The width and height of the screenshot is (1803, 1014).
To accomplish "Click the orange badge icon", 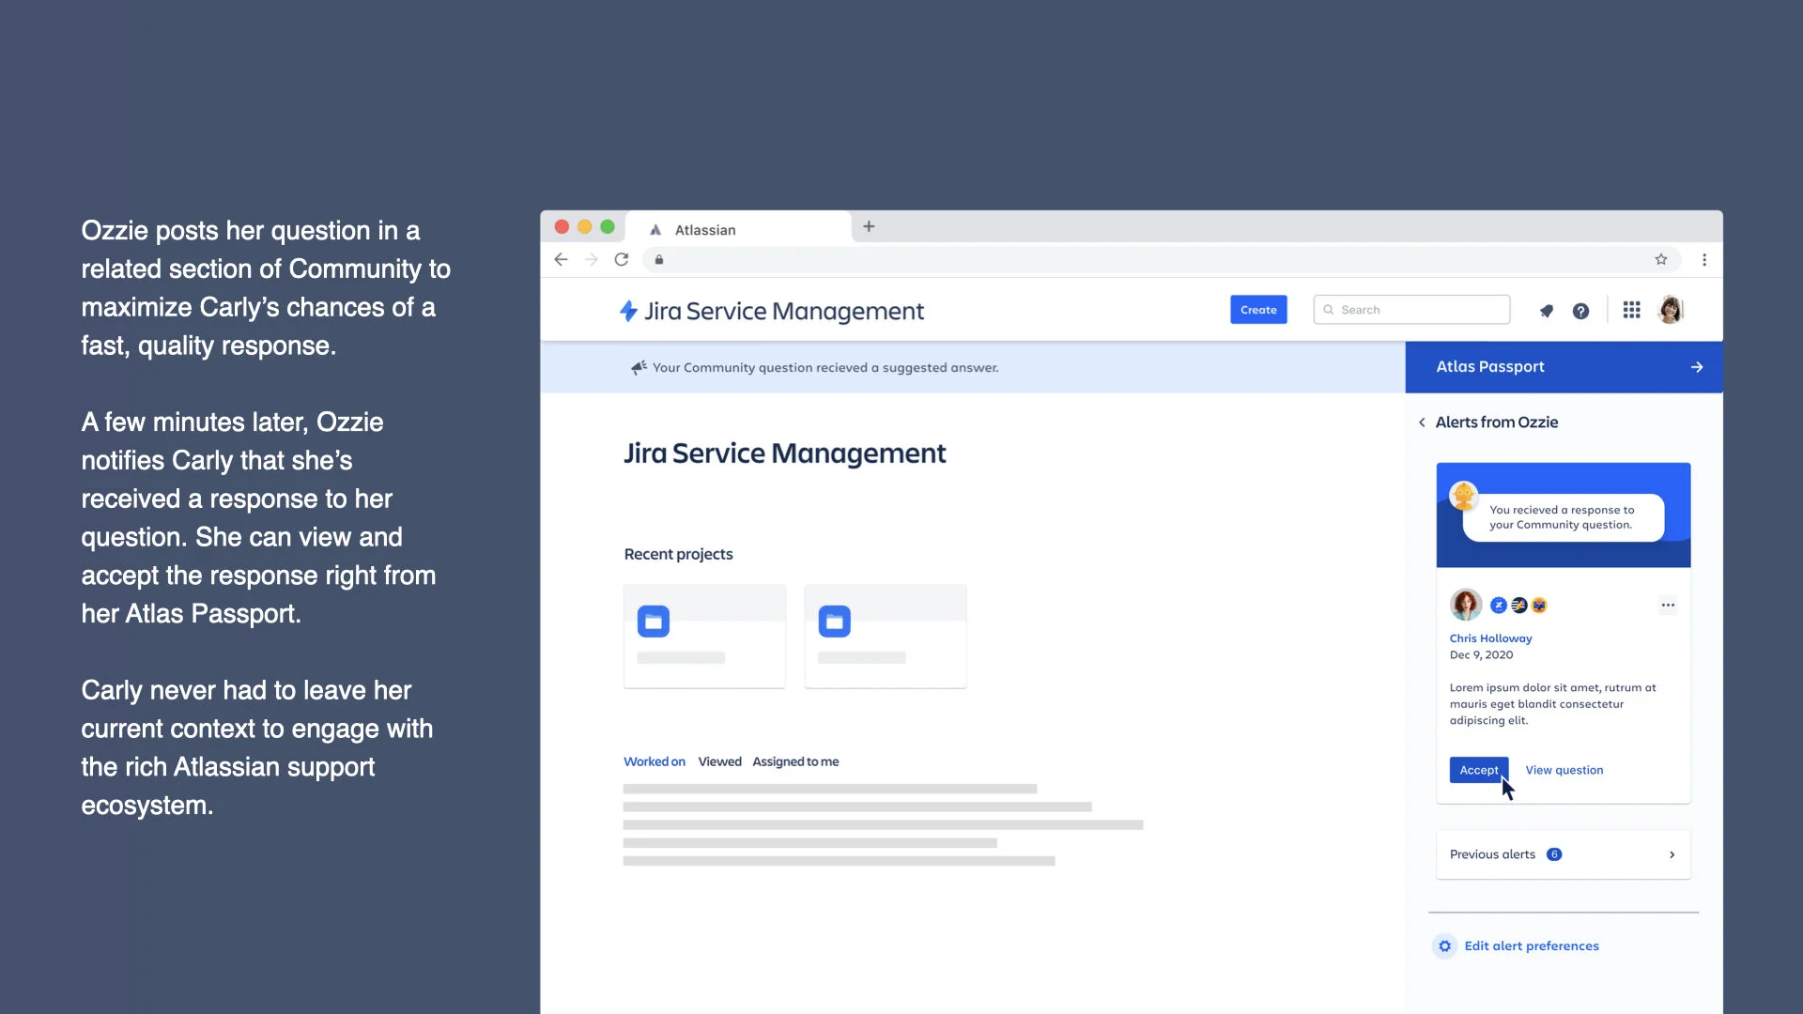I will tap(1539, 606).
